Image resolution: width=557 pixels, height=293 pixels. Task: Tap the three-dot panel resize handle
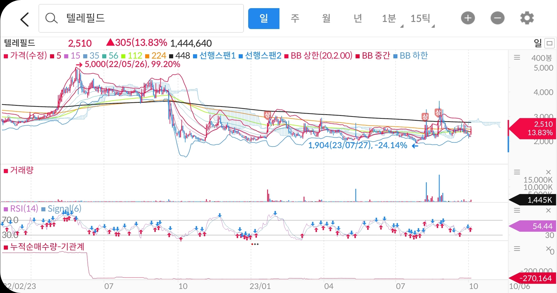[x=255, y=244]
